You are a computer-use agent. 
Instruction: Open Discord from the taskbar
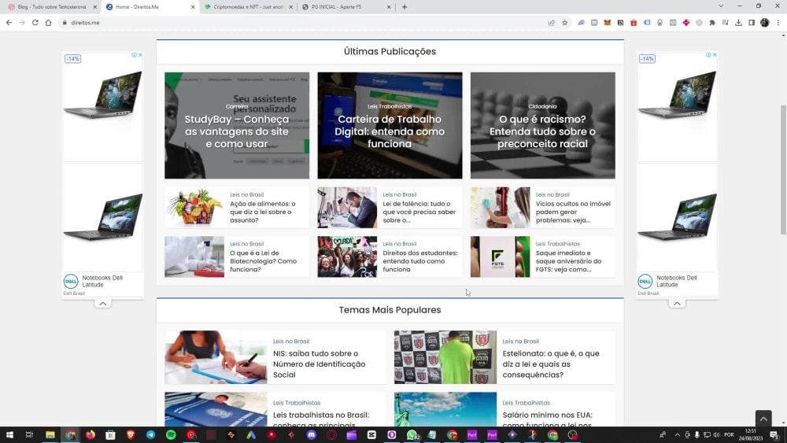tap(311, 435)
